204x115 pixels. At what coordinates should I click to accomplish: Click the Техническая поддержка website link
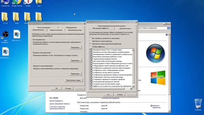tap(110, 98)
